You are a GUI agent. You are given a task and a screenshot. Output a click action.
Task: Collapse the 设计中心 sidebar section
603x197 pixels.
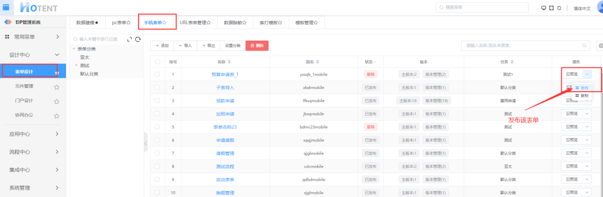(x=57, y=55)
